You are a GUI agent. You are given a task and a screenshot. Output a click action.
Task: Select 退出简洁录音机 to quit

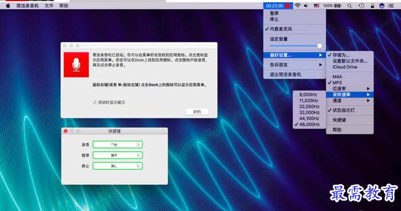tap(295, 75)
